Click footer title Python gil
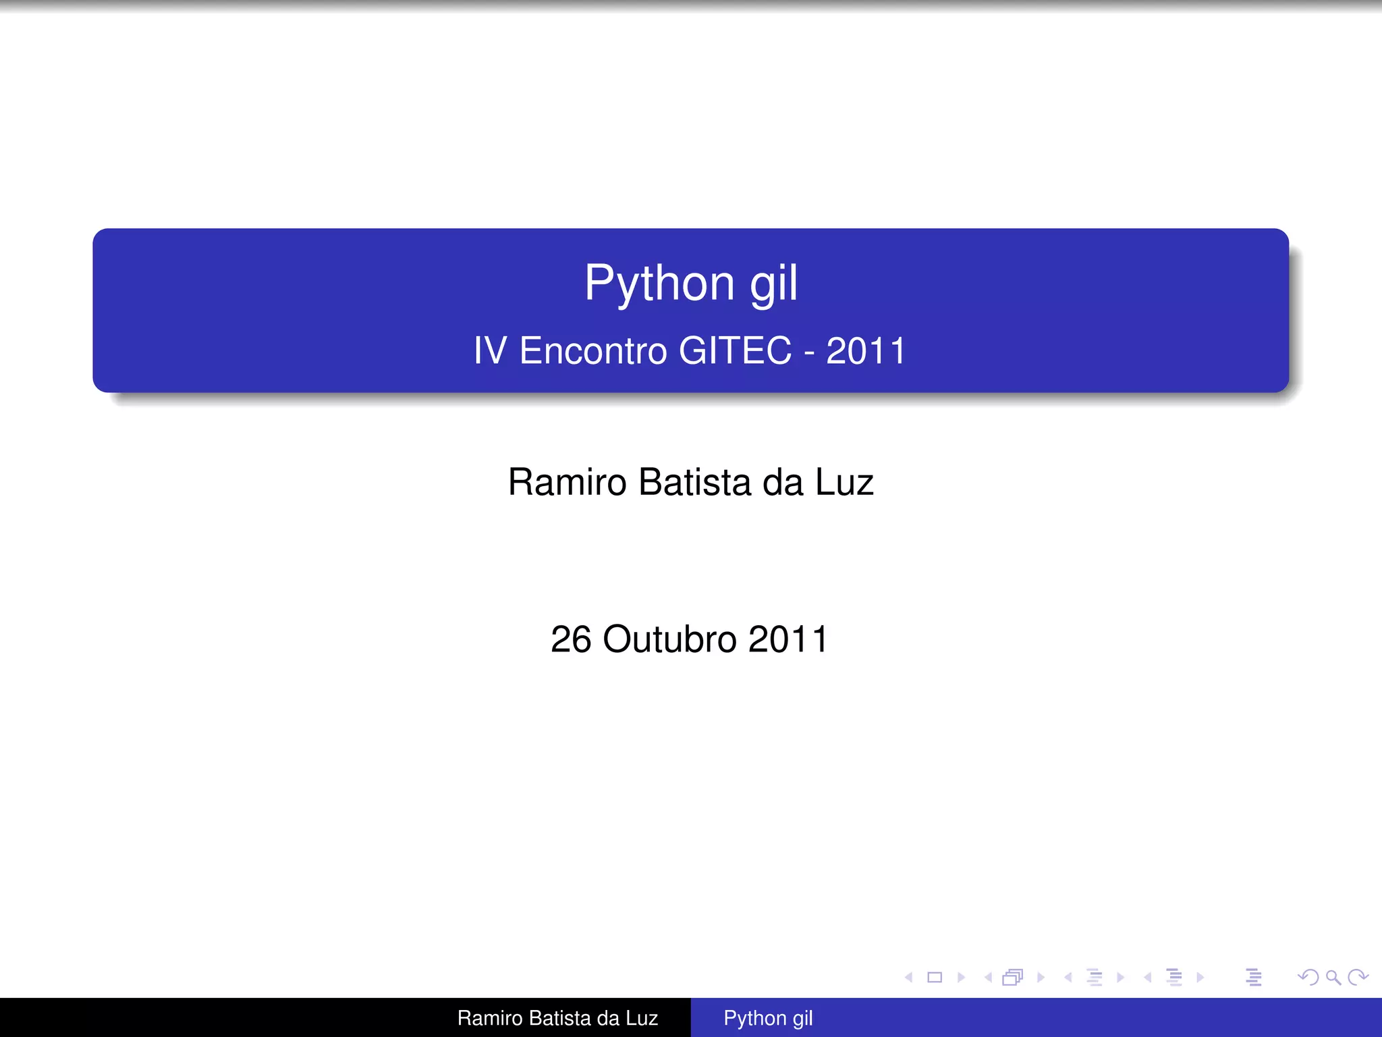Screen dimensions: 1382x1037 [x=768, y=1018]
